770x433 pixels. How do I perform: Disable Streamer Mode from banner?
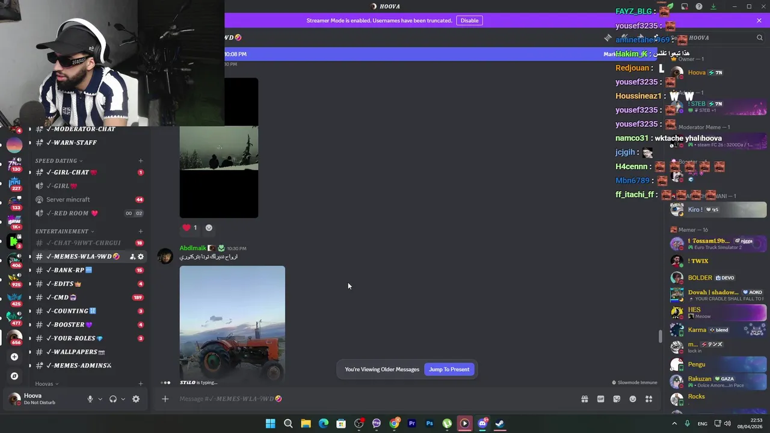[x=469, y=20]
